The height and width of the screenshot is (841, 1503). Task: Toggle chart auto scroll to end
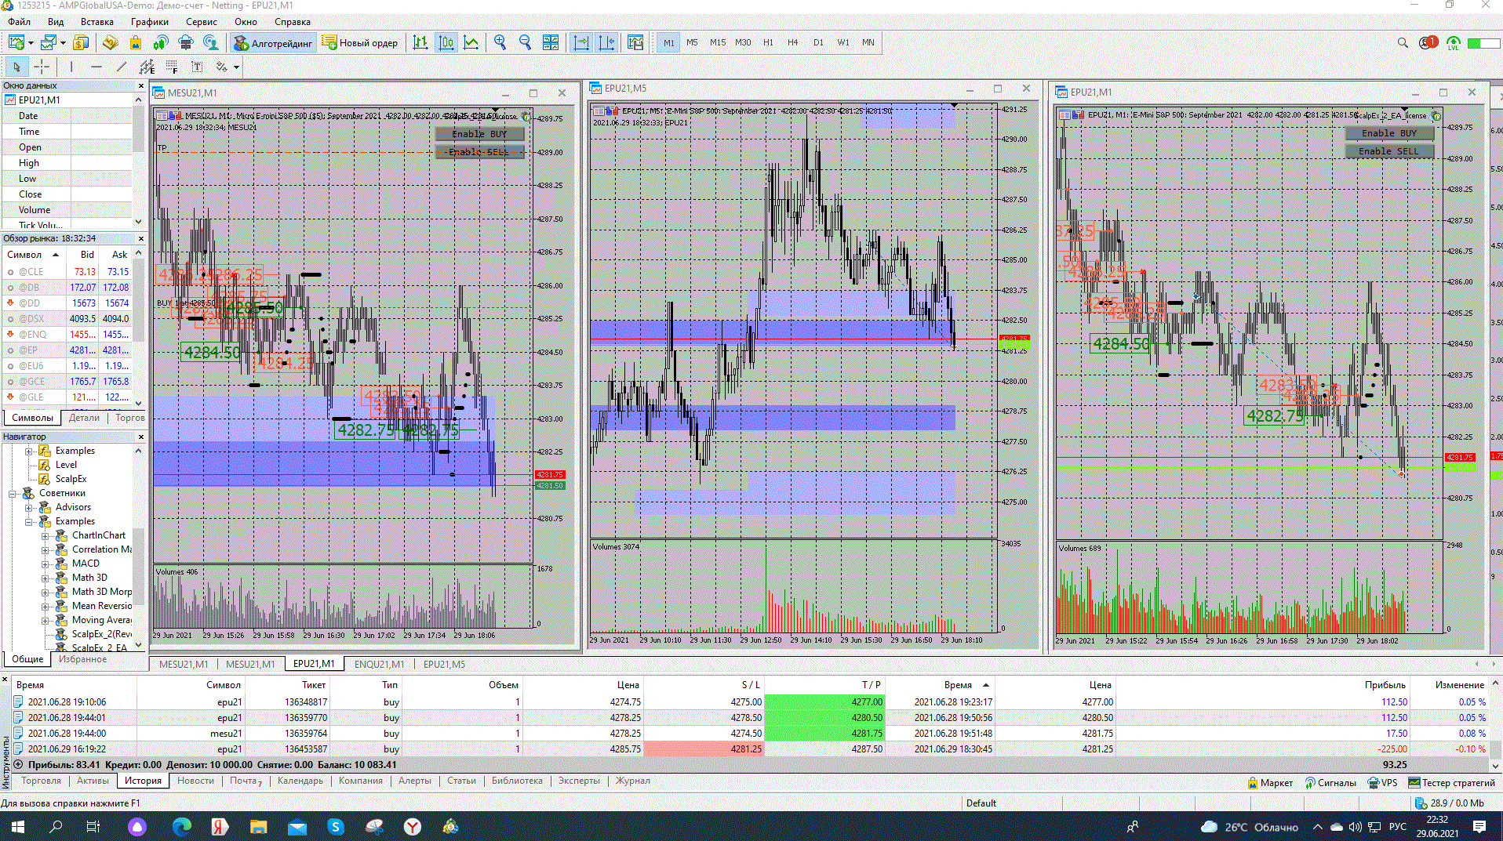[x=581, y=43]
